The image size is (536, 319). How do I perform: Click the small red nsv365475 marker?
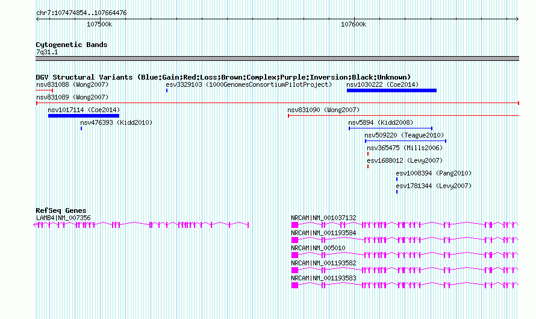(x=368, y=154)
